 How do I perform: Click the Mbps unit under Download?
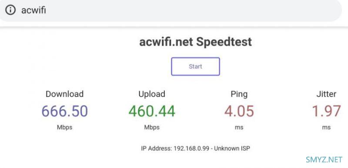(64, 128)
